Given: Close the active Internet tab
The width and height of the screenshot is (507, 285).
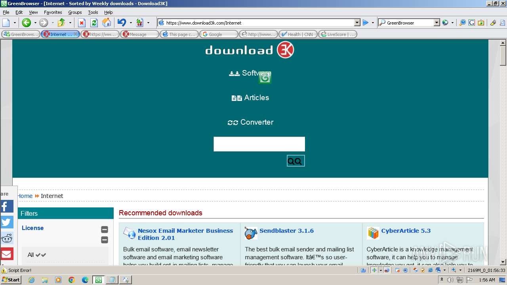Looking at the screenshot, I should [76, 34].
